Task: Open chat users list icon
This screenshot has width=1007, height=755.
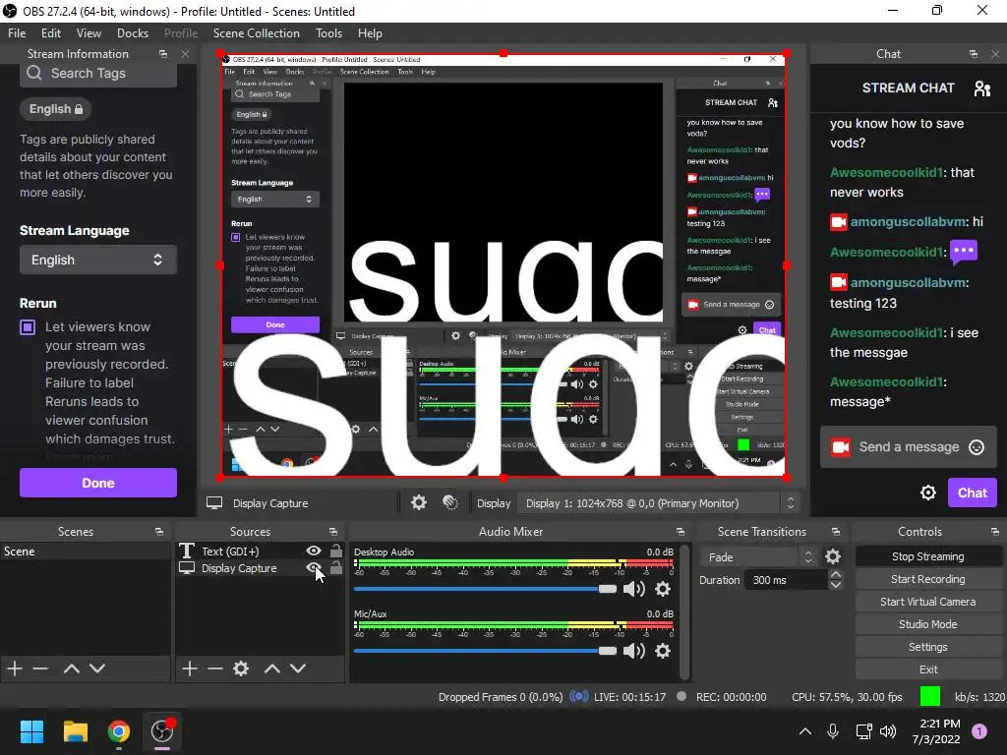Action: tap(982, 87)
